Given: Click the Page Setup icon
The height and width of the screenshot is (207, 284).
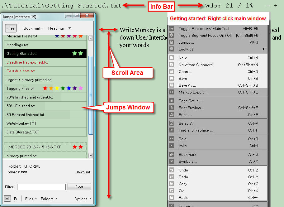Looking at the screenshot, I should (172, 101).
